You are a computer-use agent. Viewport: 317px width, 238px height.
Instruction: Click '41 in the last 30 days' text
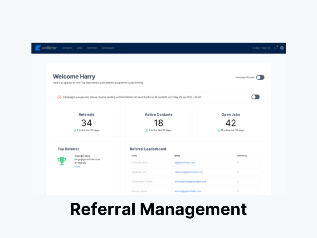(x=232, y=131)
